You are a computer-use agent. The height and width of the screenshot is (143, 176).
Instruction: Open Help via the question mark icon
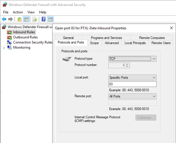tap(44, 19)
